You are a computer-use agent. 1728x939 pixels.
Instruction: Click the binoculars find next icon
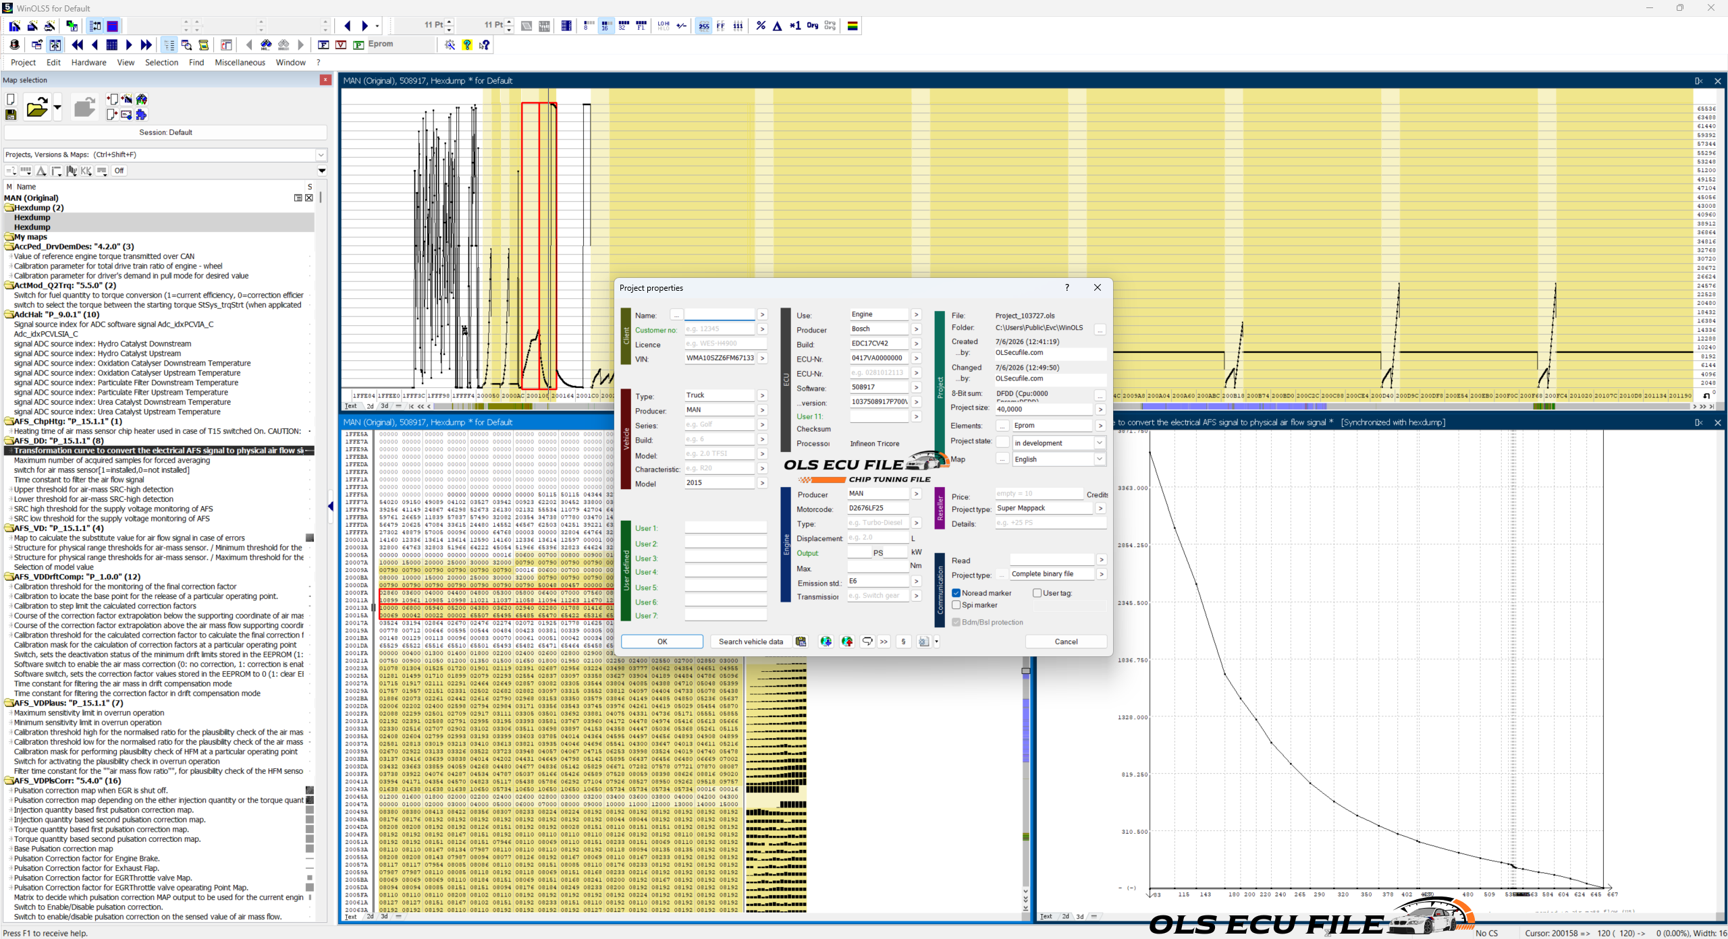pyautogui.click(x=266, y=45)
